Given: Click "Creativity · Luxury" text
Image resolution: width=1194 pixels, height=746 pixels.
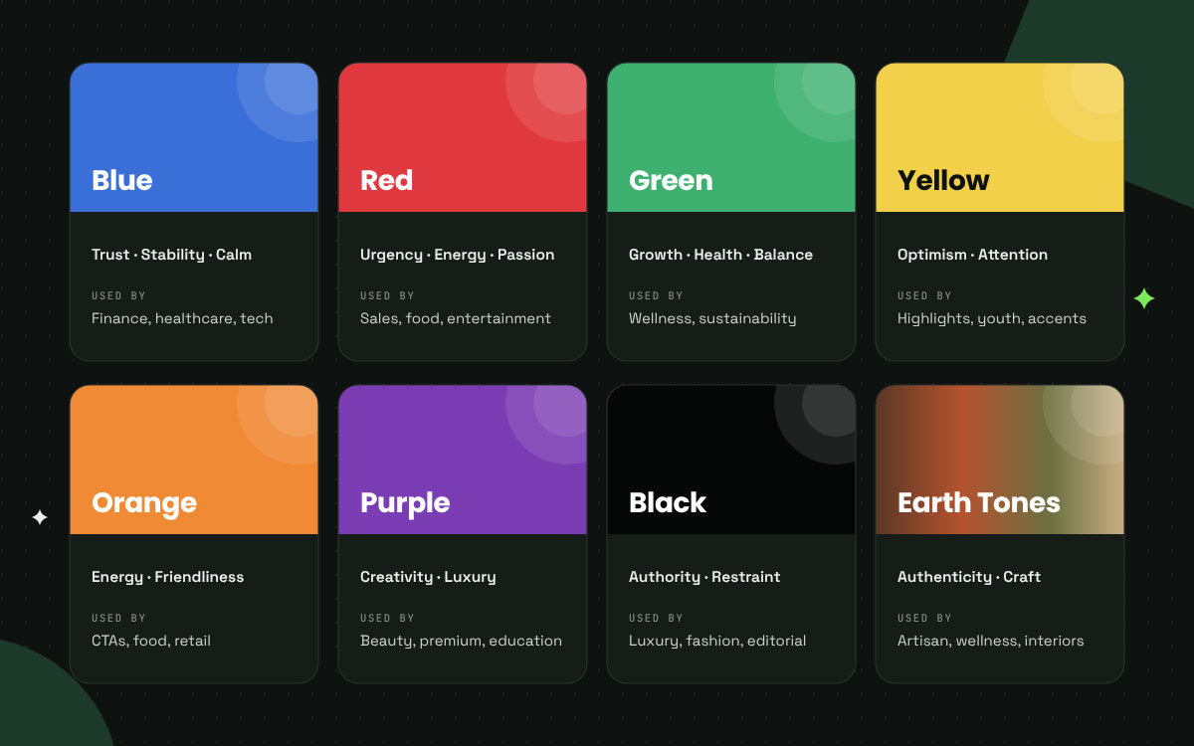Looking at the screenshot, I should (428, 577).
